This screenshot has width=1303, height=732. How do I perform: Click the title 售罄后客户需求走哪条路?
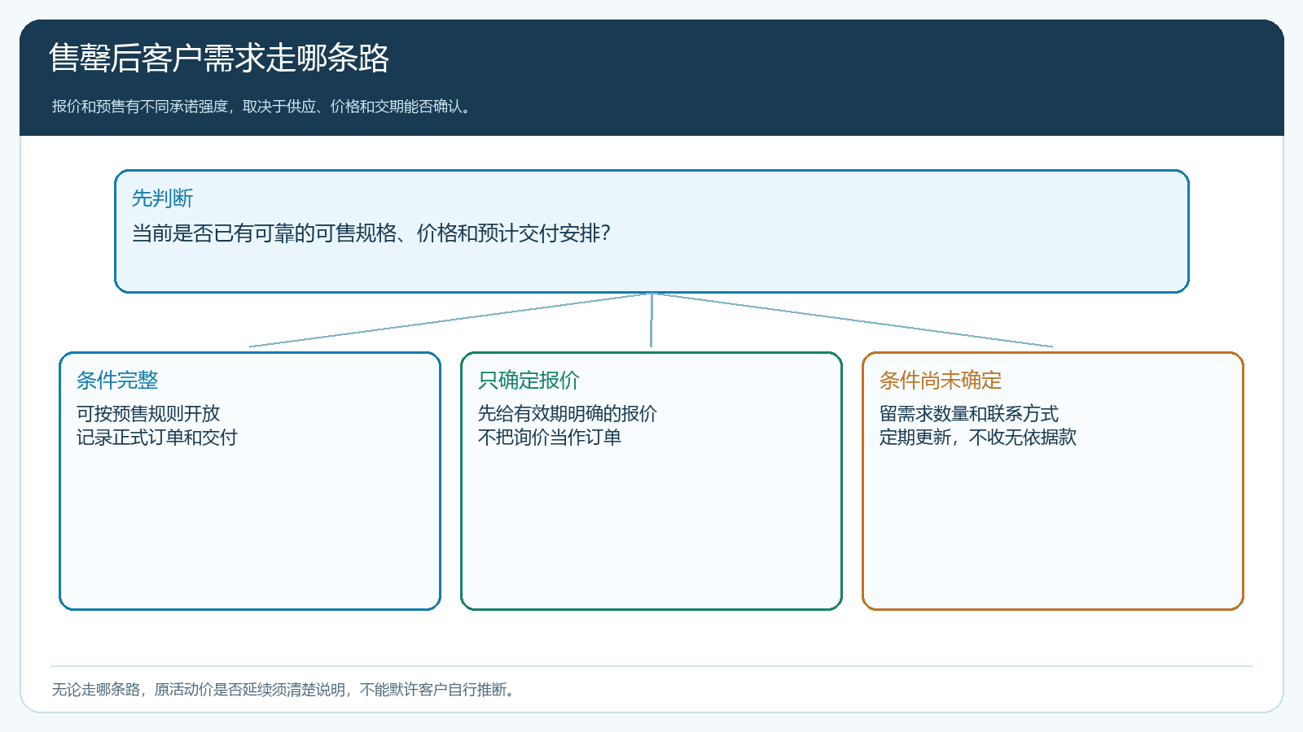219,59
